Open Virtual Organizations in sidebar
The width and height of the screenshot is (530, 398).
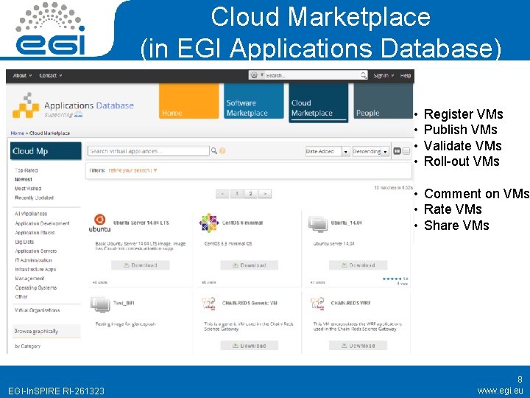[x=38, y=310]
